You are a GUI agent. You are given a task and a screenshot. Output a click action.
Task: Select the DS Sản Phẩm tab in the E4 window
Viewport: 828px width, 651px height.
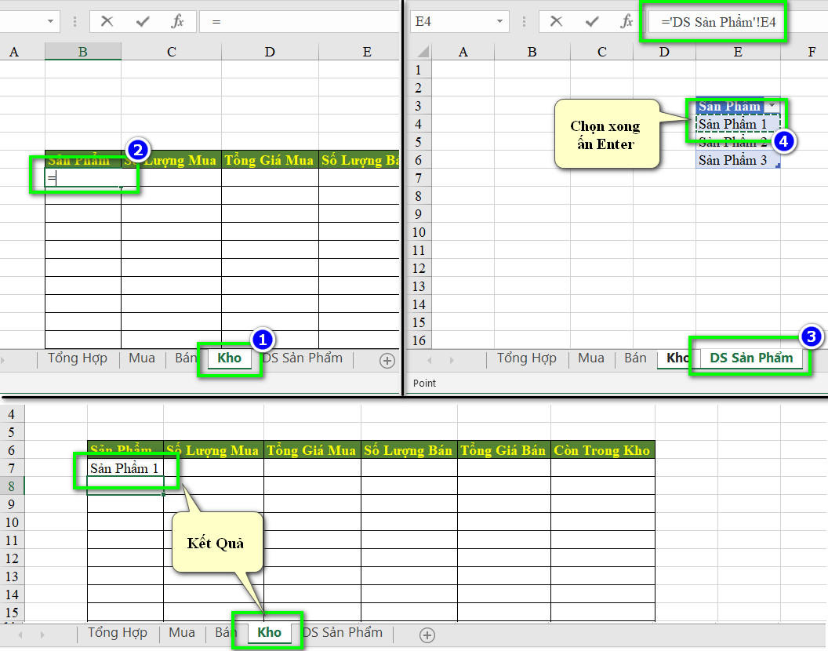pyautogui.click(x=751, y=358)
